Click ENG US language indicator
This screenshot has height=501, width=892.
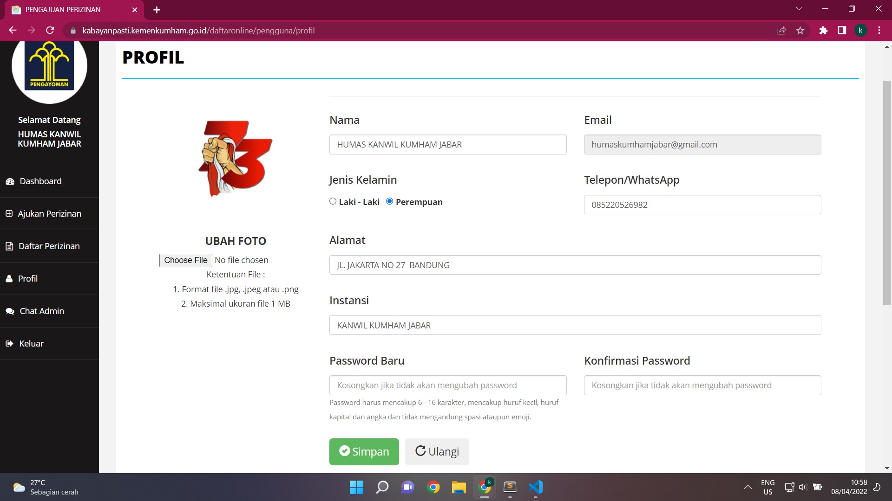tap(768, 487)
